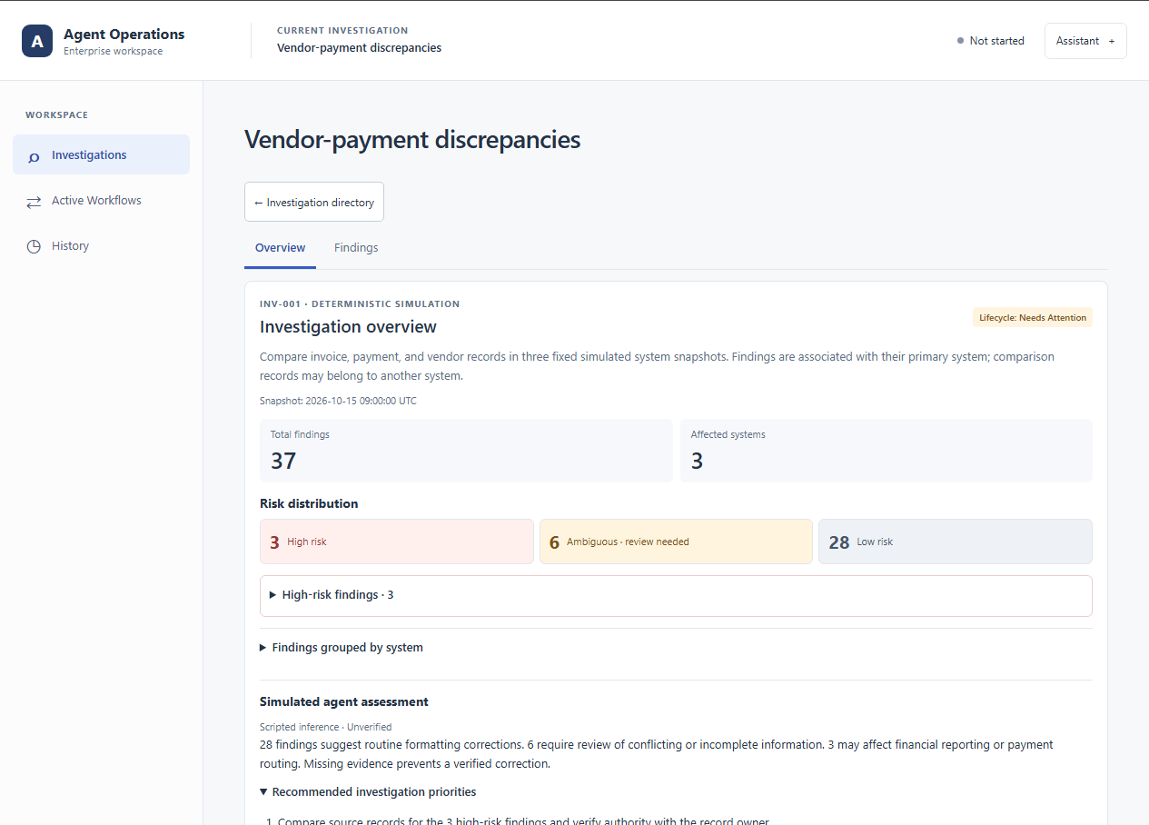Screen dimensions: 1149x825
Task: Click the Total findings 37 tile
Action: click(466, 451)
